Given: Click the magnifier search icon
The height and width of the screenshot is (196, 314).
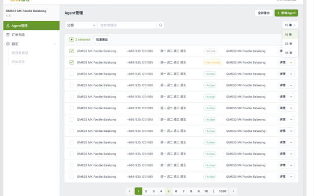Looking at the screenshot, I should click(x=161, y=25).
